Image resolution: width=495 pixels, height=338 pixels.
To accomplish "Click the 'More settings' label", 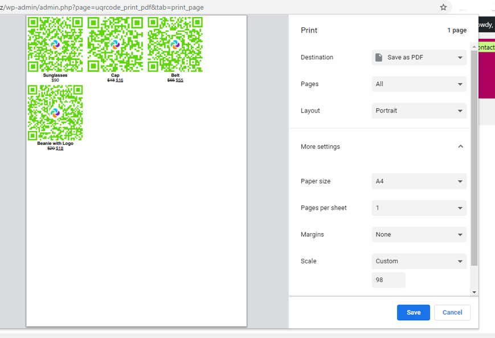I will tap(321, 146).
